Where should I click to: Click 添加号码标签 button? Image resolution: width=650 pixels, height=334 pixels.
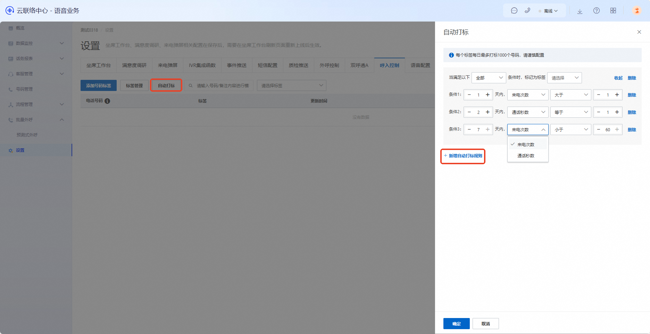pos(99,85)
